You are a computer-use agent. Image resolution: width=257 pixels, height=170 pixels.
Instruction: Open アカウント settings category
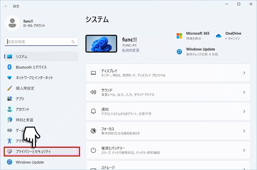pos(41,109)
